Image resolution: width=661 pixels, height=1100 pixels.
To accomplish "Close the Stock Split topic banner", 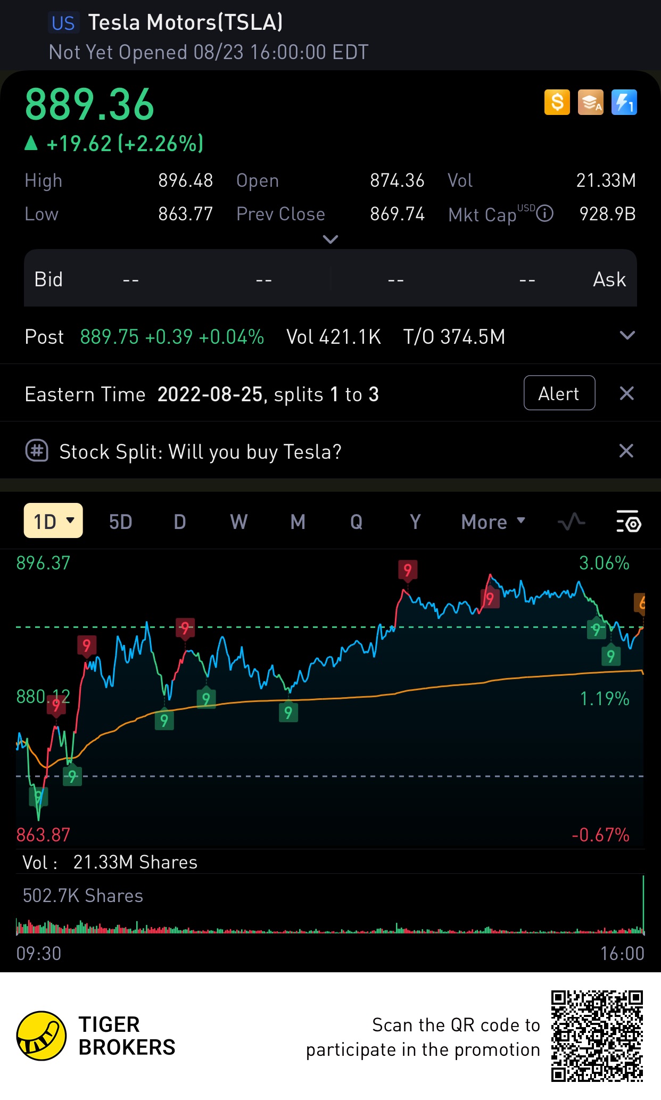I will click(626, 451).
